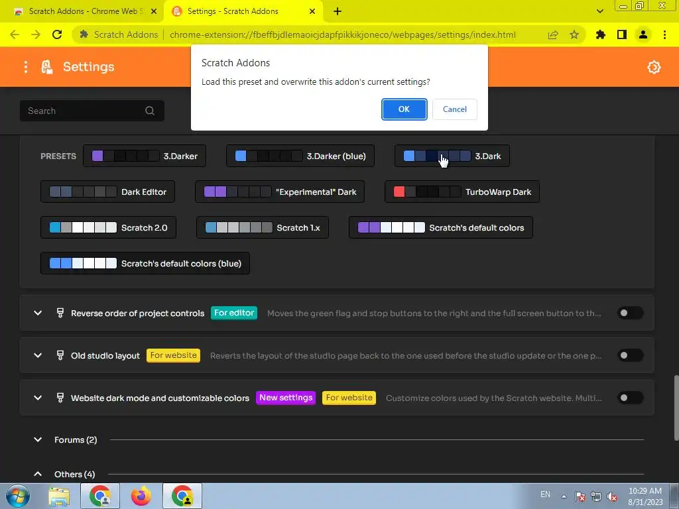Open File Explorer from taskbar
This screenshot has height=509, width=679.
click(59, 496)
